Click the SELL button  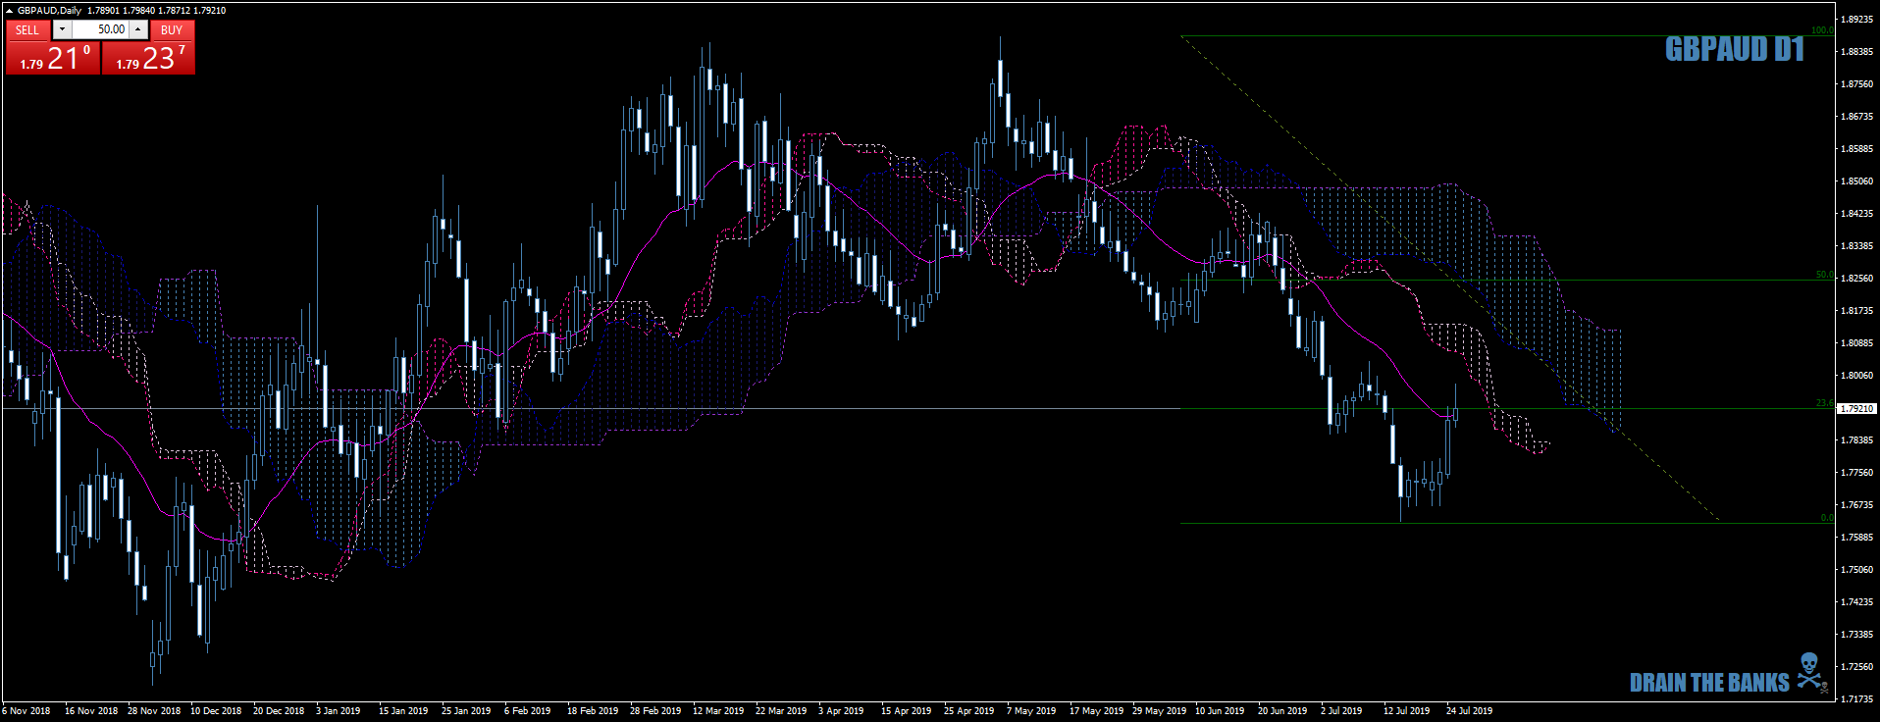tap(27, 30)
